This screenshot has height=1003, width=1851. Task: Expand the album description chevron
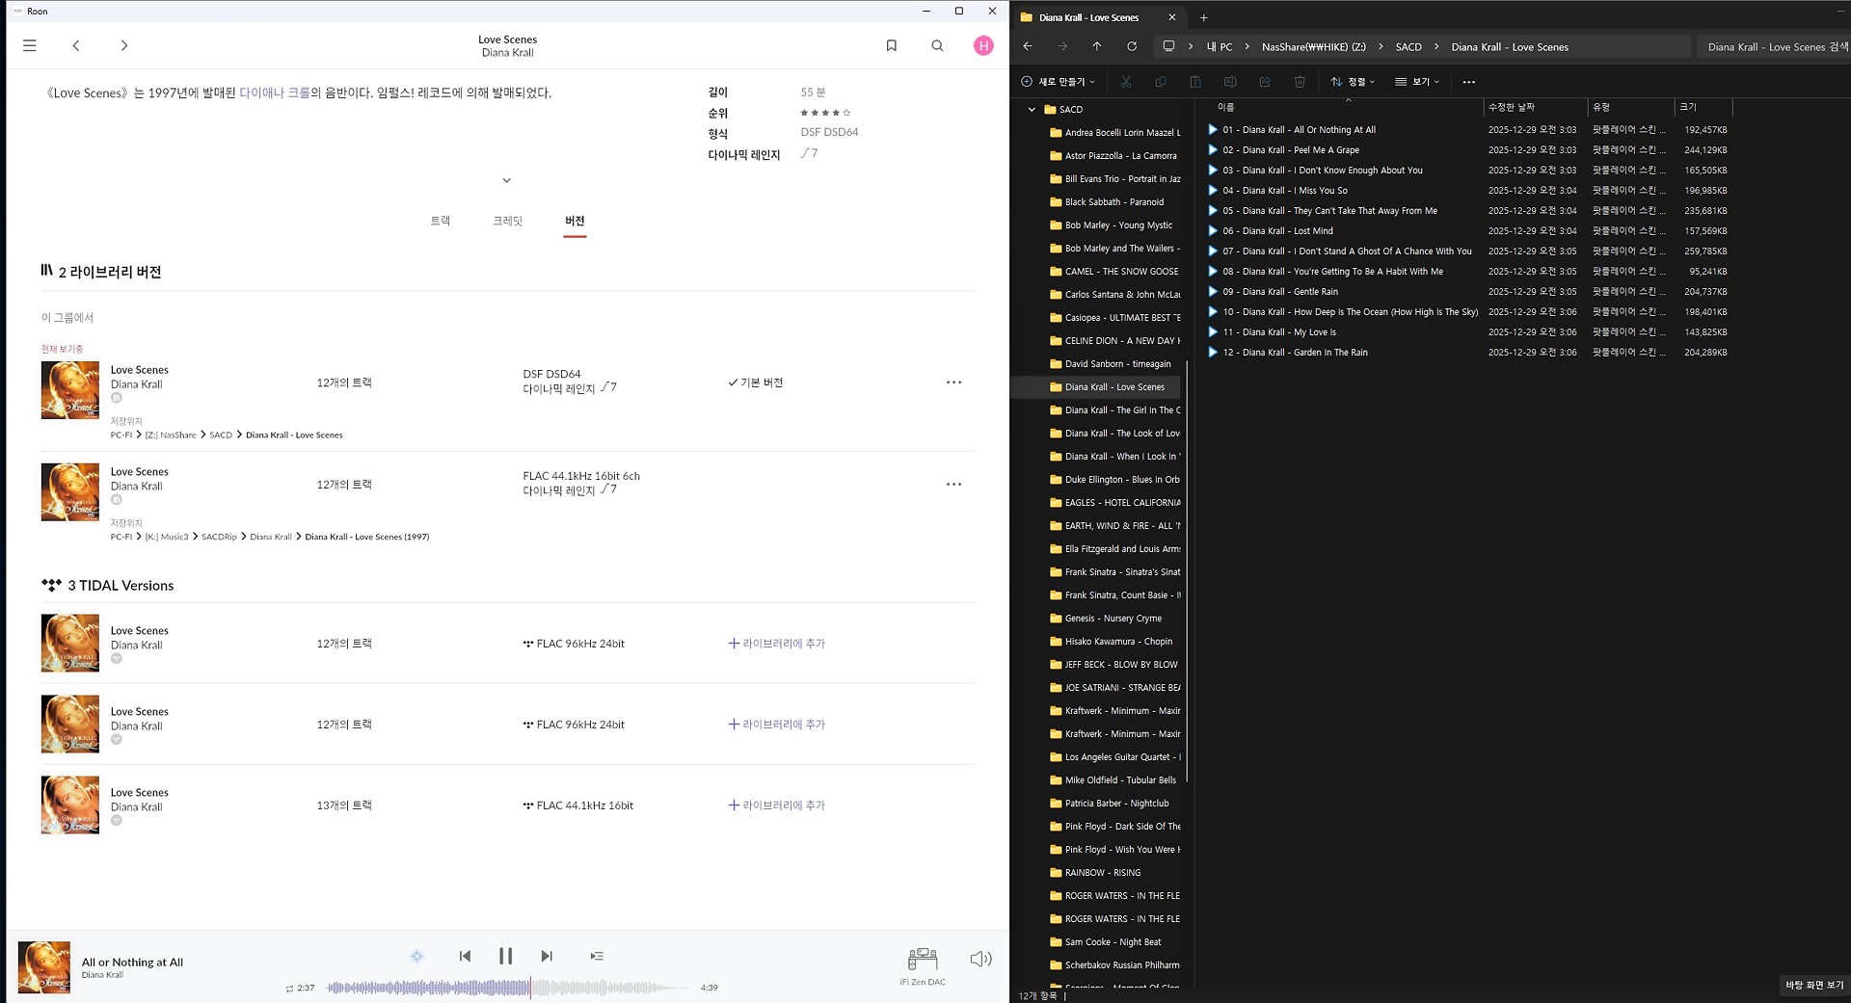[506, 180]
